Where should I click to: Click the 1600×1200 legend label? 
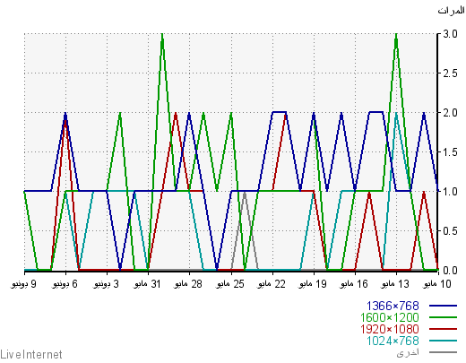pyautogui.click(x=390, y=317)
